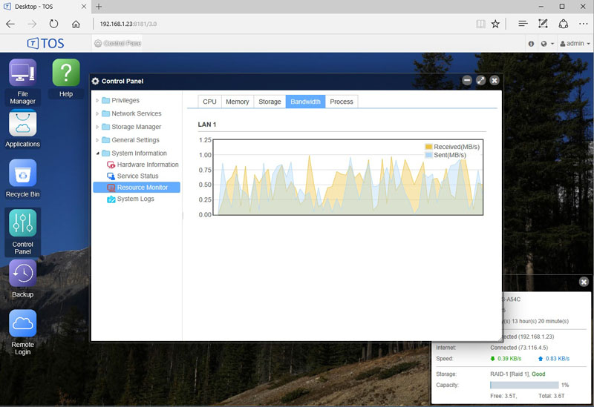Collapse the System Information tree node
594x407 pixels.
[97, 153]
